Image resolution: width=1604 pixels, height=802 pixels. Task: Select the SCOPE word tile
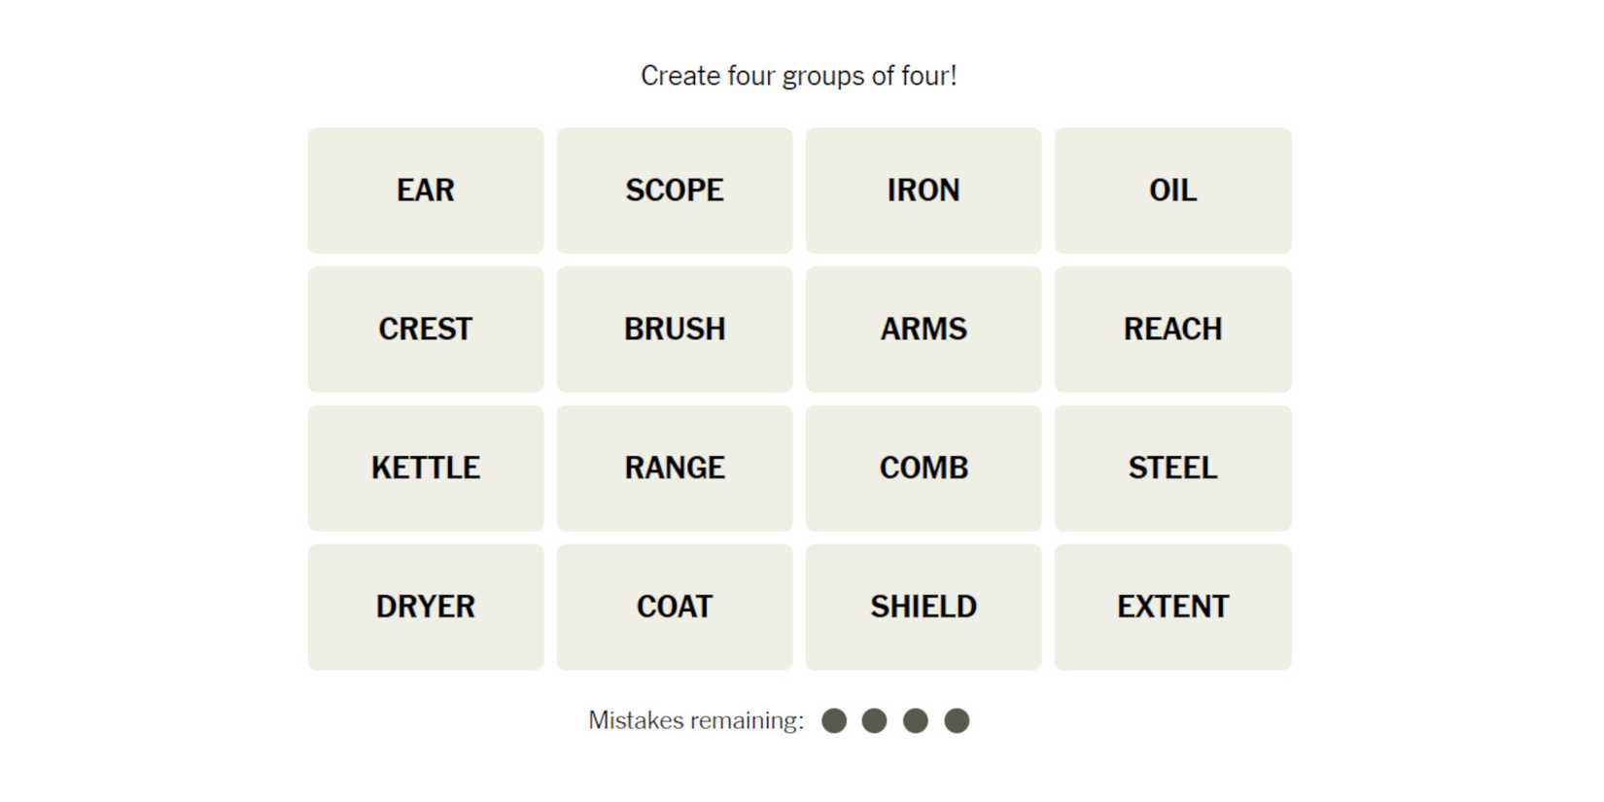pyautogui.click(x=674, y=191)
